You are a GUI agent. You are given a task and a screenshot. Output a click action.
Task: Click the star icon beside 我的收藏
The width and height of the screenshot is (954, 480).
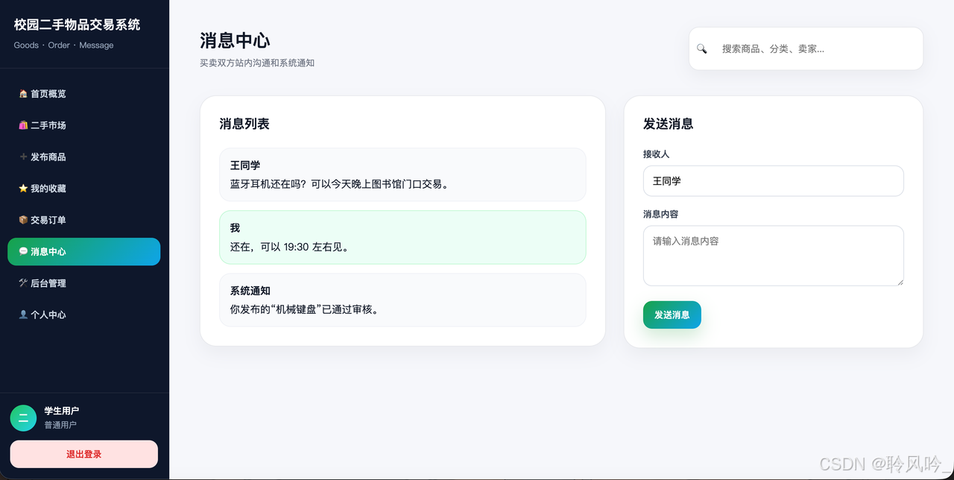click(23, 189)
